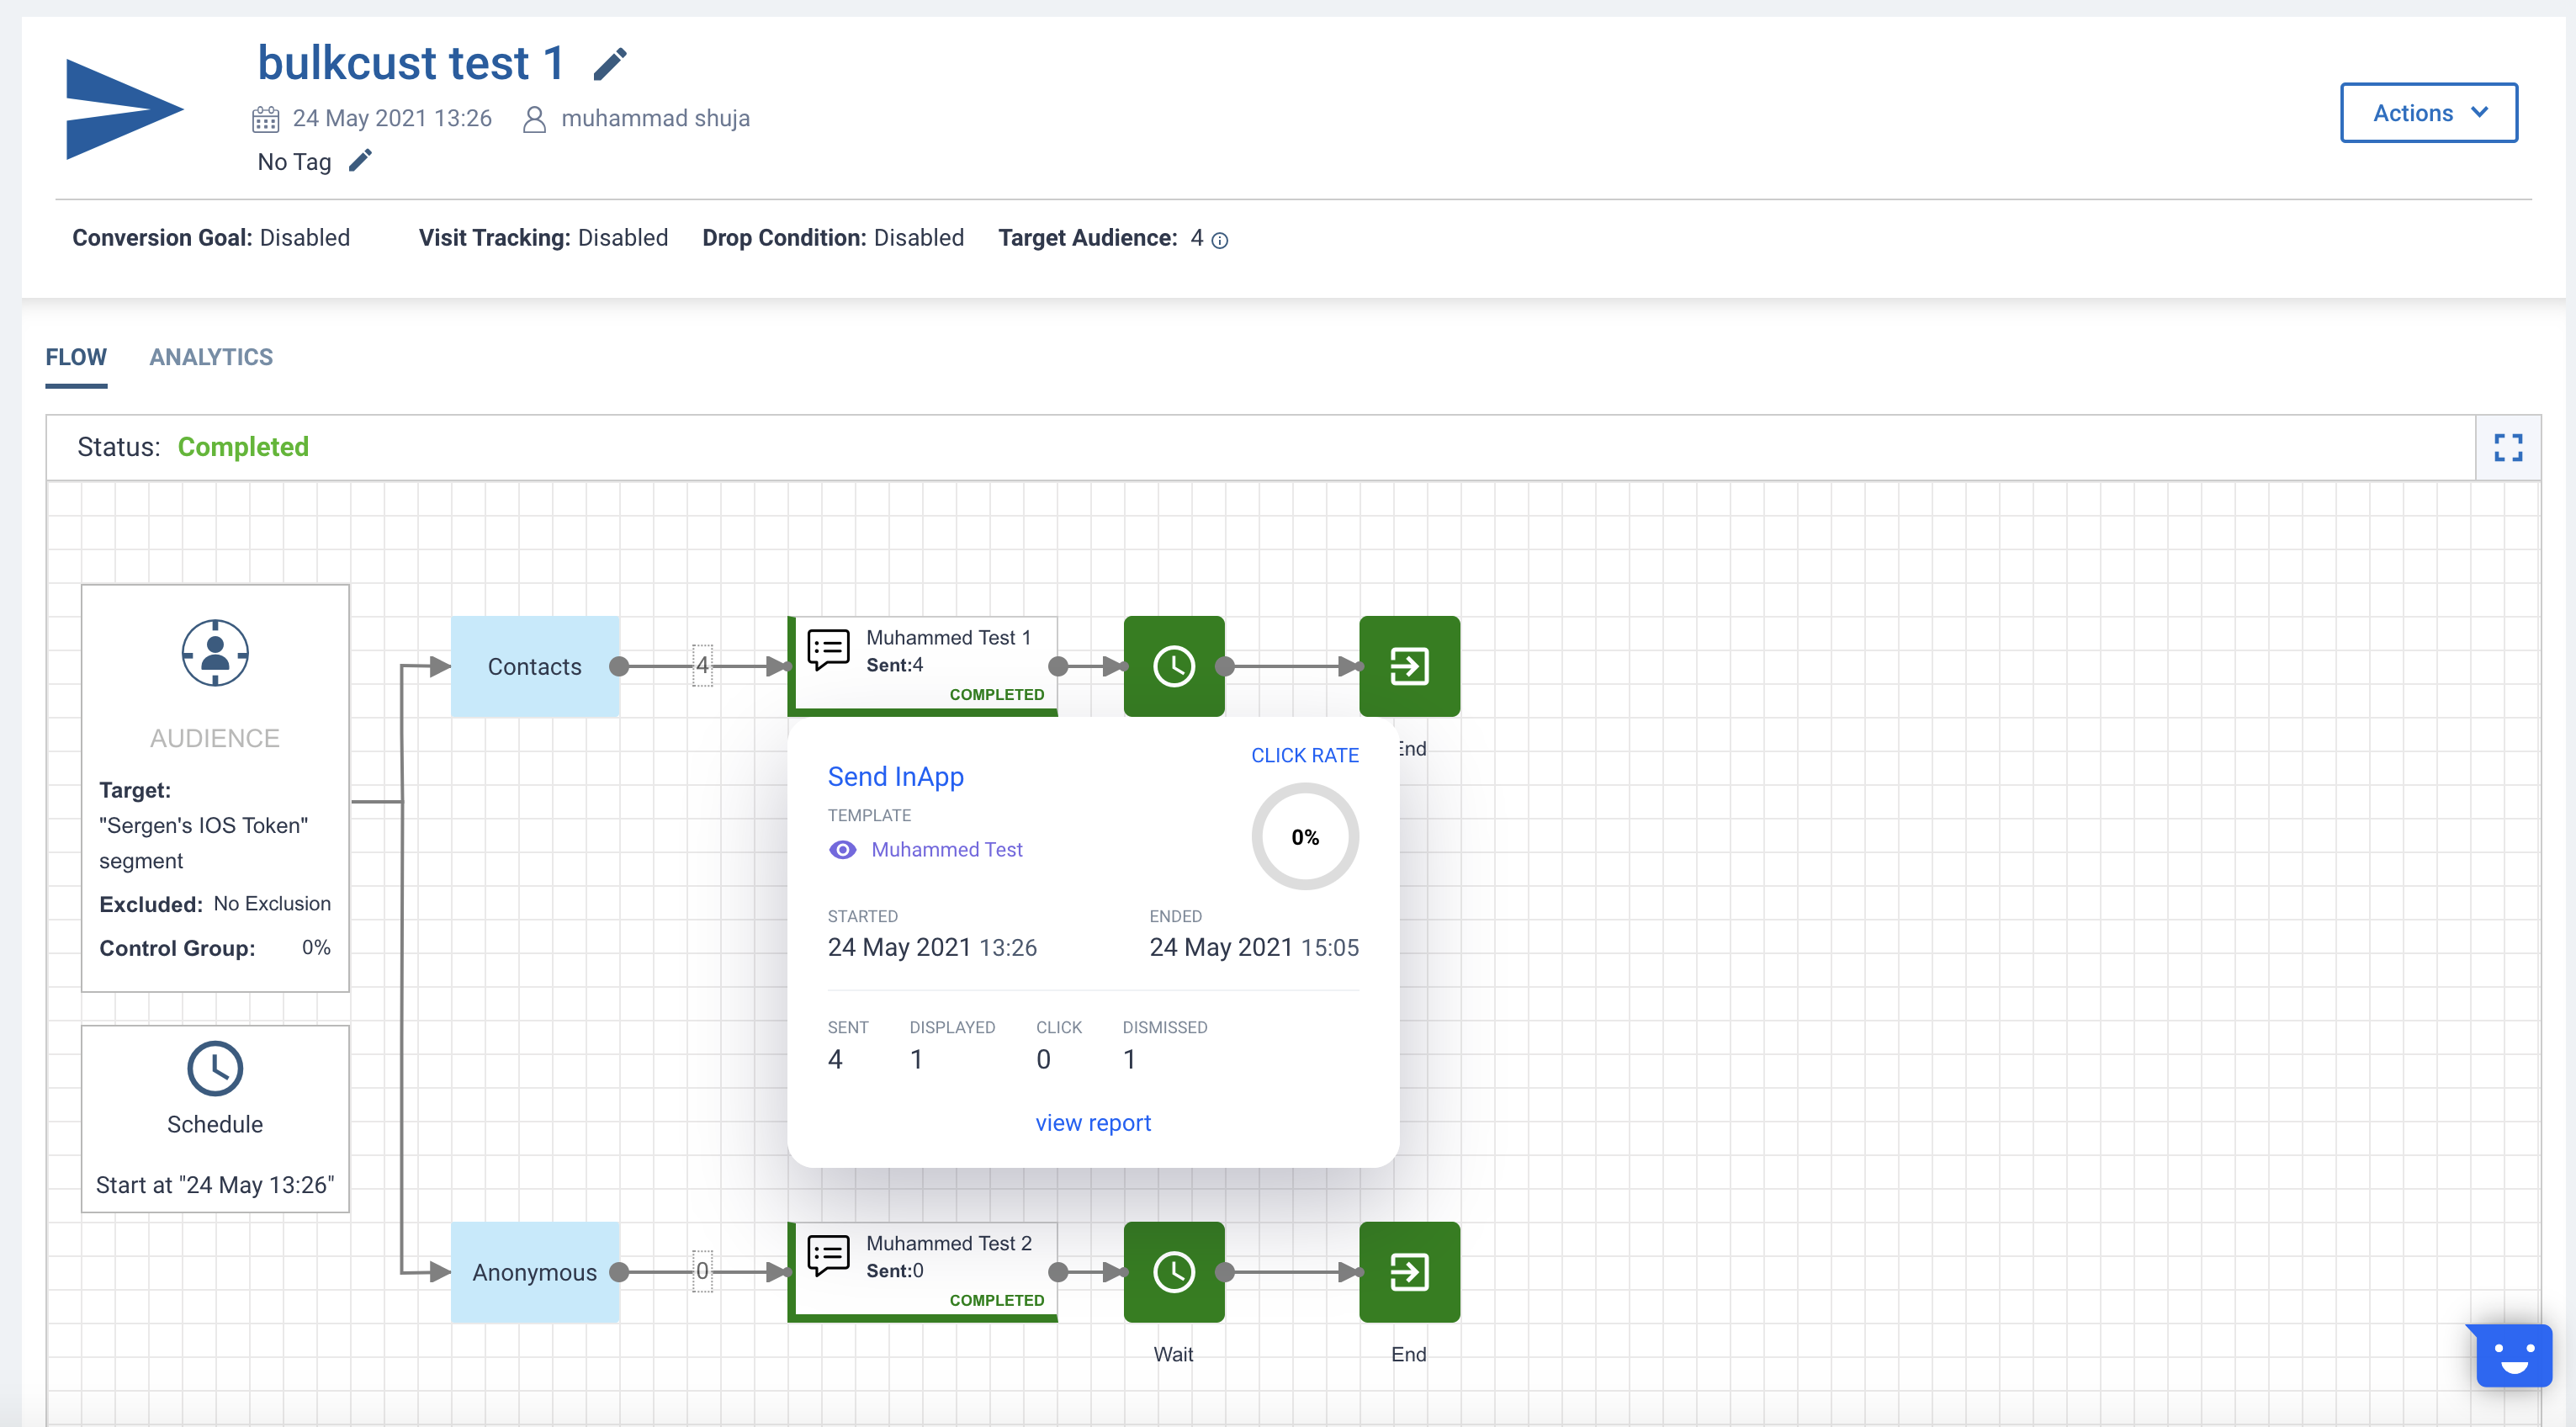
Task: Preview template via eye icon
Action: coord(842,850)
